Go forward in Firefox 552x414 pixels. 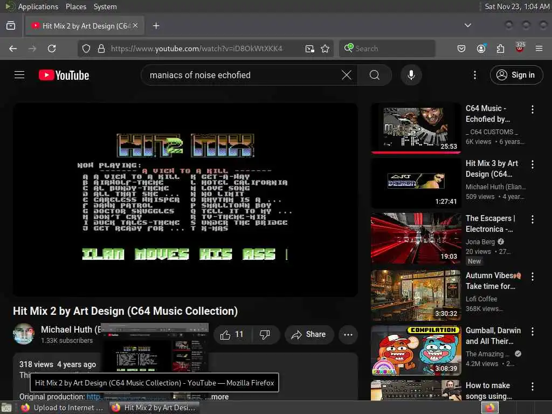tap(32, 49)
